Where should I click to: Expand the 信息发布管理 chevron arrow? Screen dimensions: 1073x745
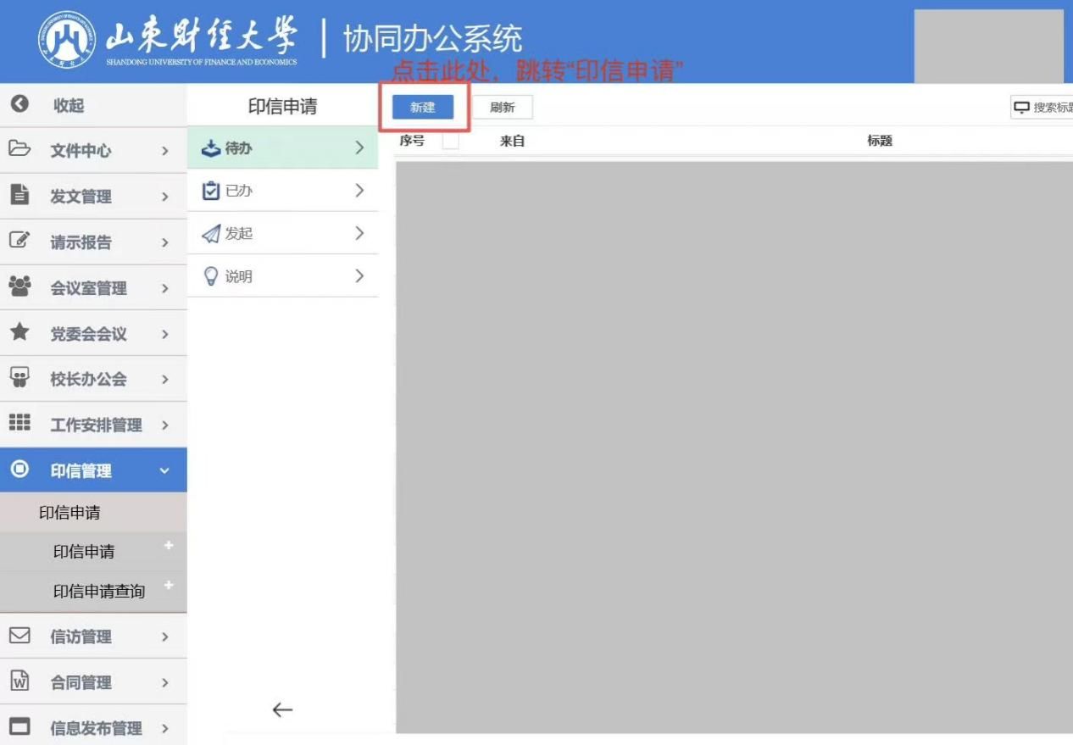click(164, 728)
